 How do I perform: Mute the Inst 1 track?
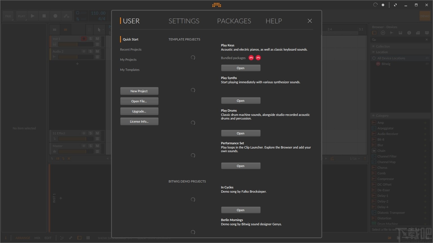pyautogui.click(x=97, y=39)
